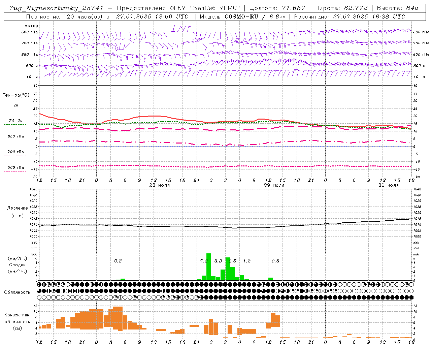Click the red solid '2м' legend line
The height and width of the screenshot is (345, 431).
point(15,109)
